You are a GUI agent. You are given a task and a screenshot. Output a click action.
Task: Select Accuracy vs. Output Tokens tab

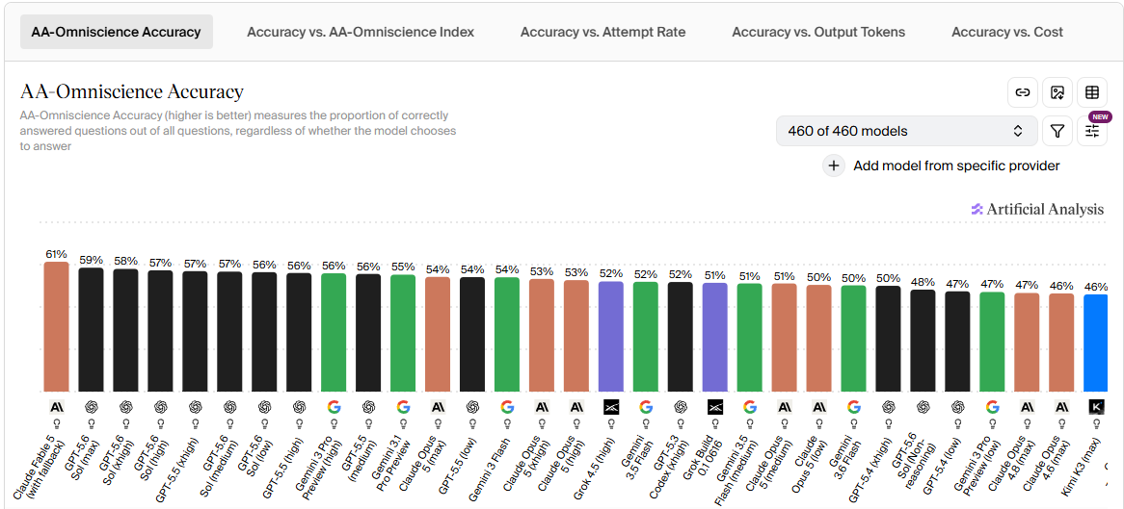click(818, 32)
